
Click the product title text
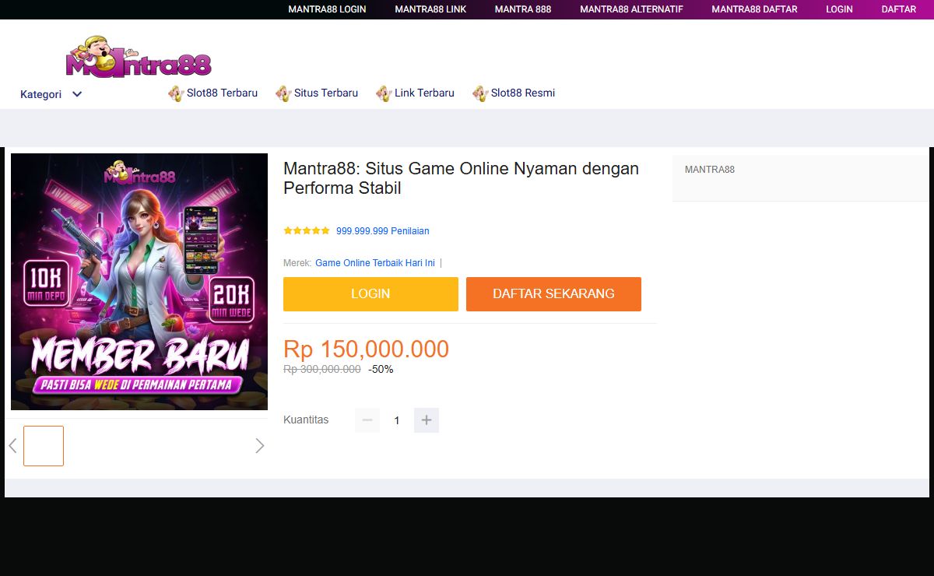[461, 178]
